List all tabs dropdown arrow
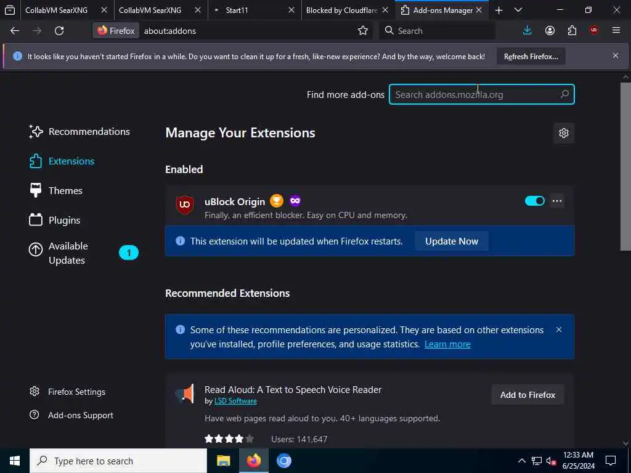The height and width of the screenshot is (473, 631). point(518,10)
